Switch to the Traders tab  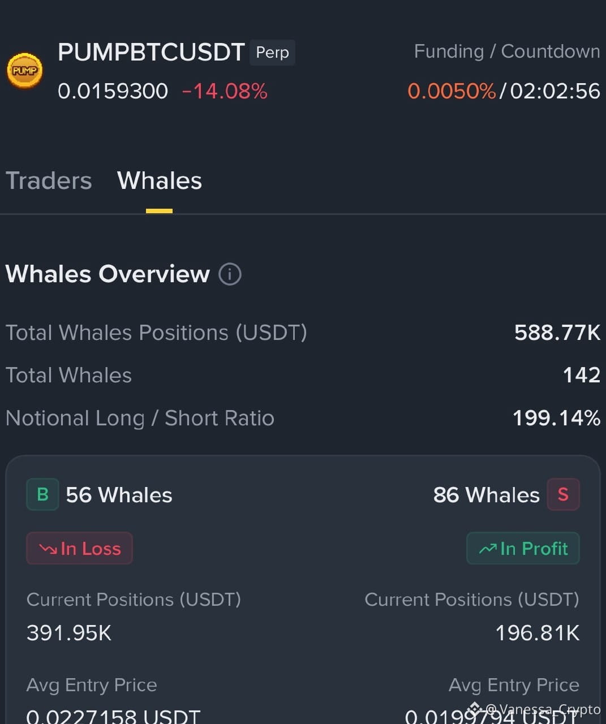pos(49,181)
